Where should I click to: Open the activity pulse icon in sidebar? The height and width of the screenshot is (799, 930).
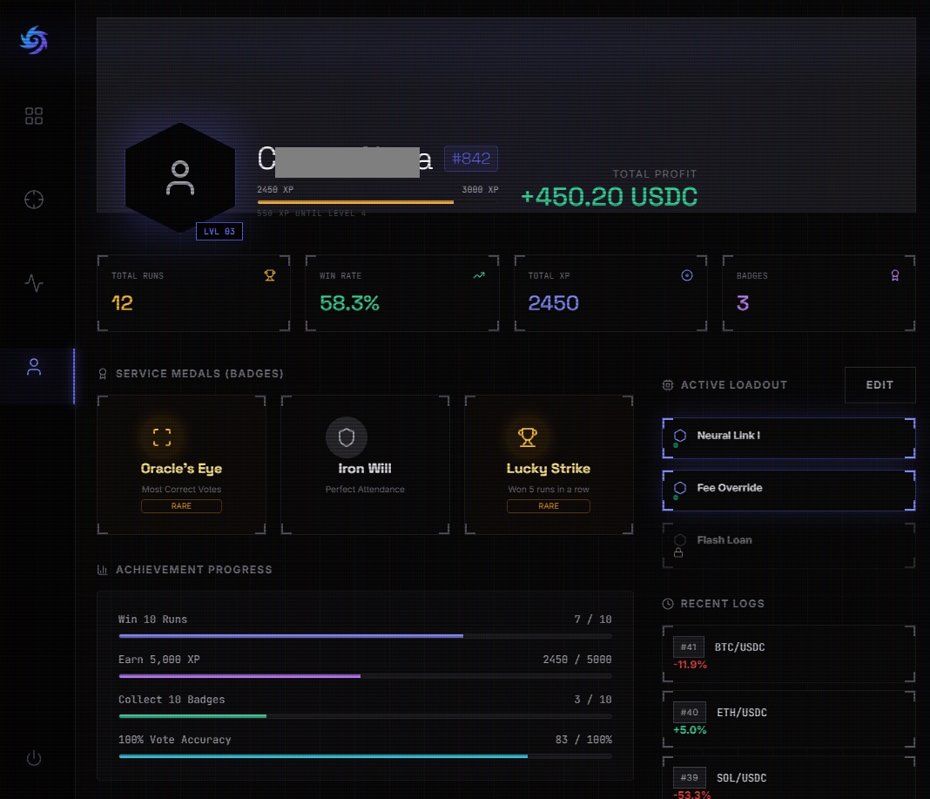[34, 283]
